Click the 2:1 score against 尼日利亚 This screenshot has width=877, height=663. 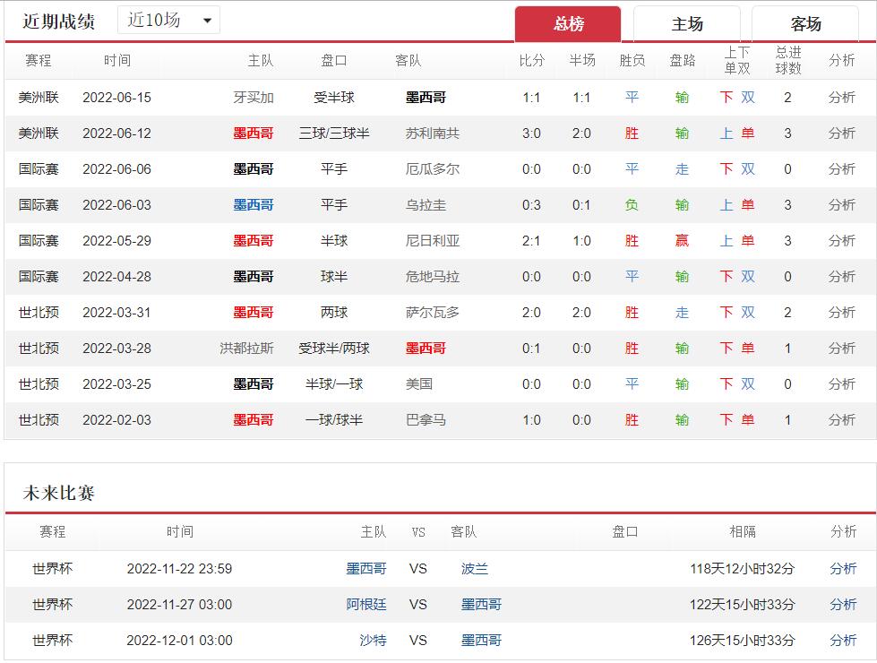tap(531, 241)
